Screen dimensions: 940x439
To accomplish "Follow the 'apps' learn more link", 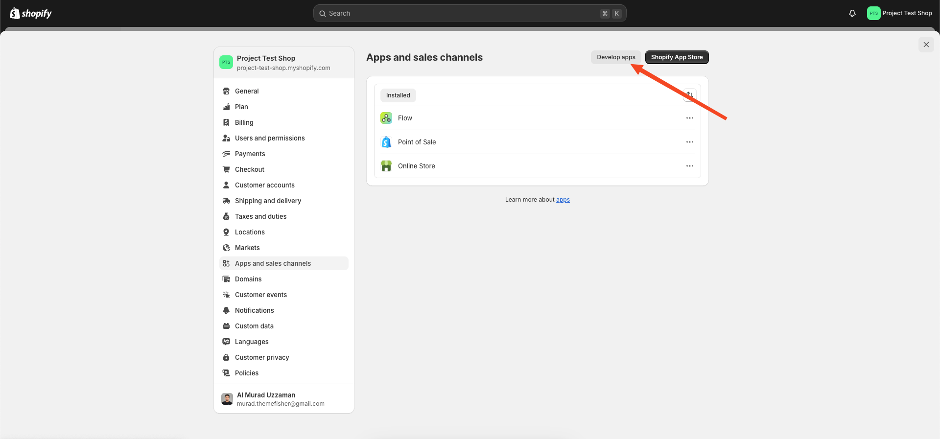I will pyautogui.click(x=563, y=200).
